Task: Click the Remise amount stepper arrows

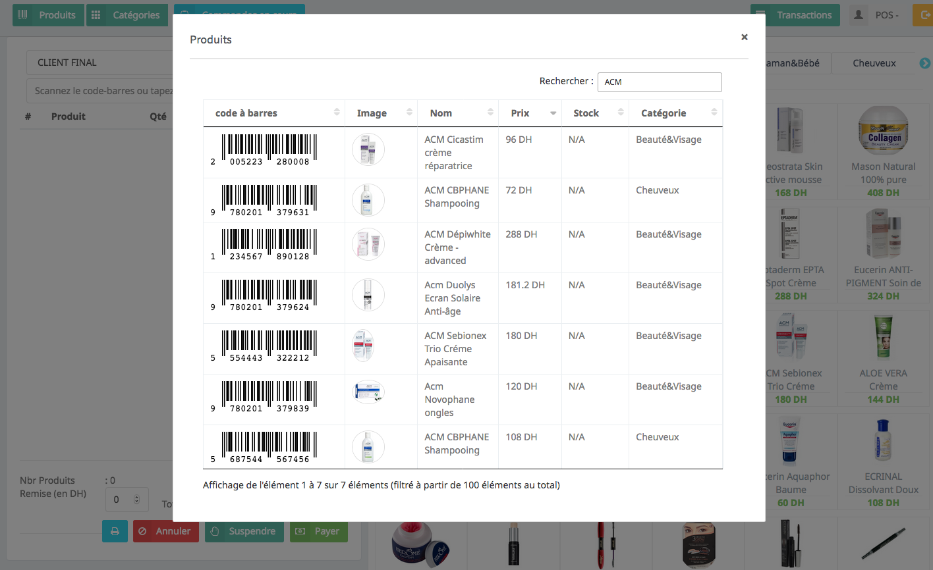Action: point(137,500)
